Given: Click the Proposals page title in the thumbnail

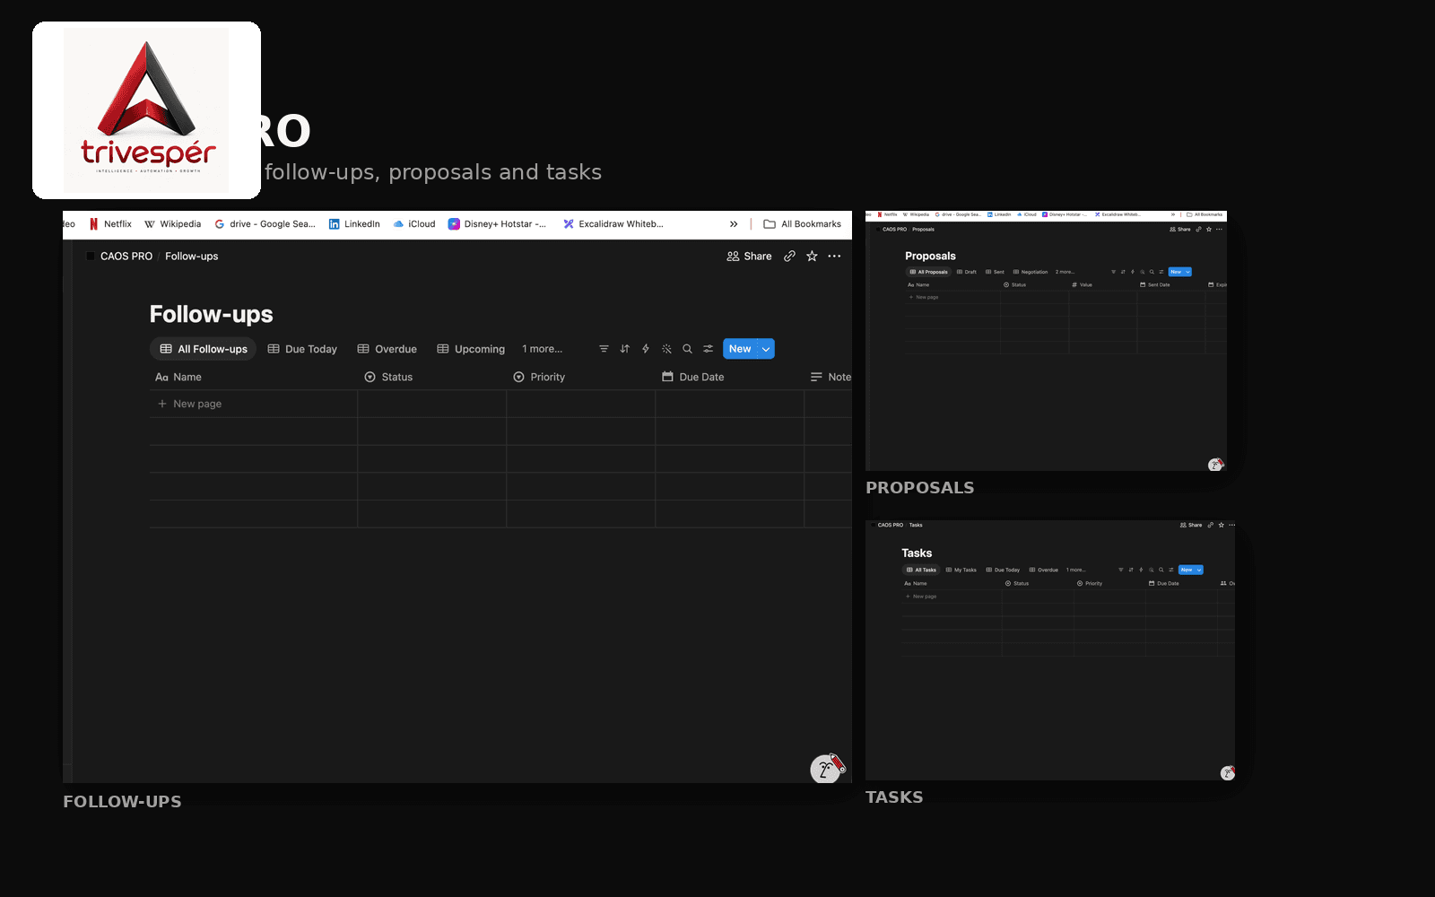Looking at the screenshot, I should 930,256.
